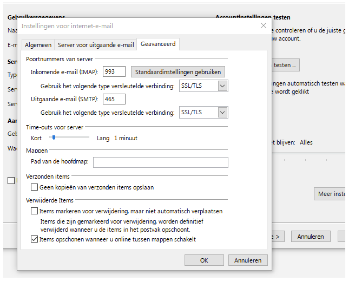
Task: Uncheck Items opschonen wanneer u online schakelt
Action: click(35, 239)
